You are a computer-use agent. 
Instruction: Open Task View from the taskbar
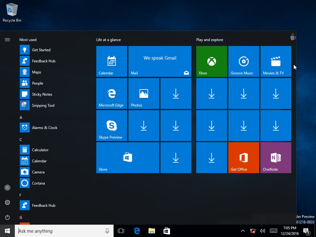121,231
